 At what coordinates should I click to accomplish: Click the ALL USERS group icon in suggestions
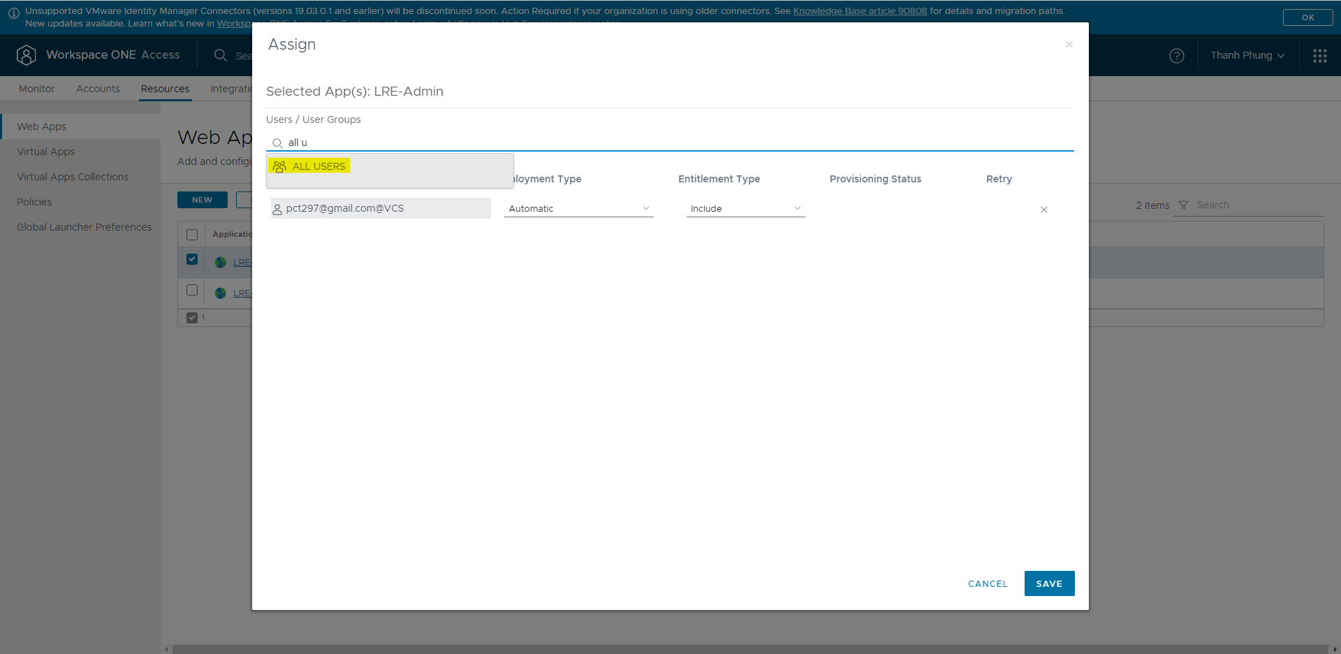point(279,166)
